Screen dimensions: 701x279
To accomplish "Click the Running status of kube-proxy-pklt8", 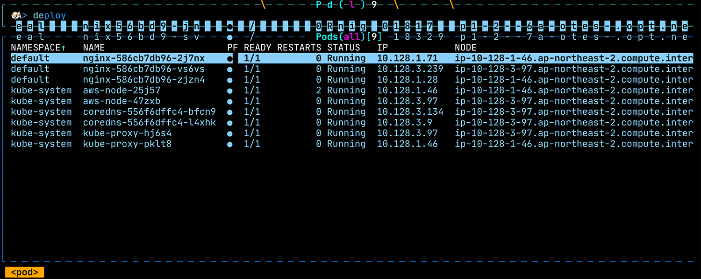I will (x=346, y=144).
